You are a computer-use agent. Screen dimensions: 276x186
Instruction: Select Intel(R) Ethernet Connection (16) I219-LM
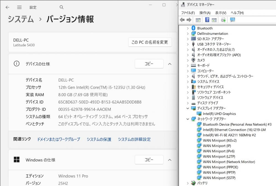[234, 130]
